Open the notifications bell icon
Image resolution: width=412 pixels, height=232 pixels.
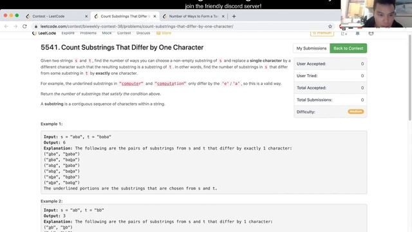[x=358, y=34]
